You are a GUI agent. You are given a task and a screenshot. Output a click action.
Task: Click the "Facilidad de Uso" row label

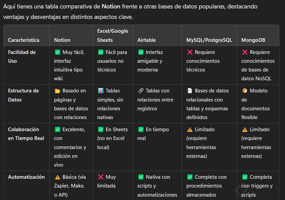pos(22,57)
